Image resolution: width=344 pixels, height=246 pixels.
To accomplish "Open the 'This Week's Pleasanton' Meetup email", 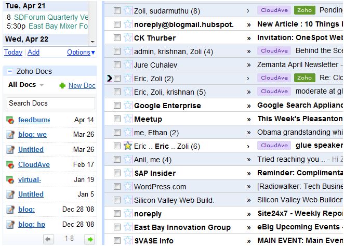I will tap(300, 119).
